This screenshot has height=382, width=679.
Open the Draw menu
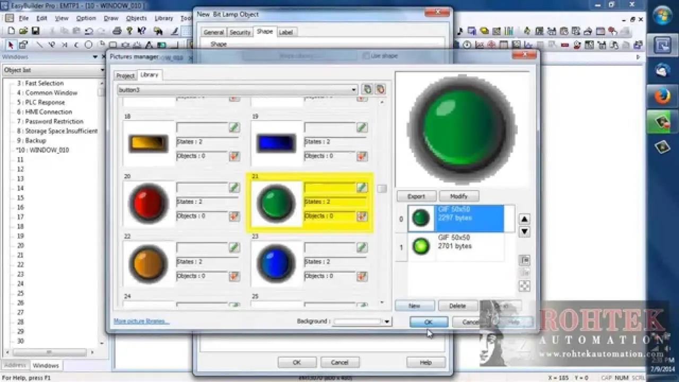pos(111,18)
